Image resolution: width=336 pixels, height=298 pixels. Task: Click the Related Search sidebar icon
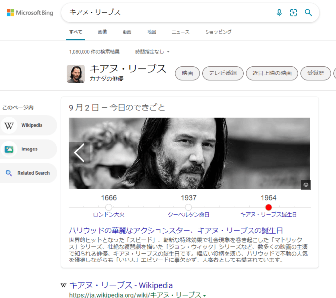point(9,173)
